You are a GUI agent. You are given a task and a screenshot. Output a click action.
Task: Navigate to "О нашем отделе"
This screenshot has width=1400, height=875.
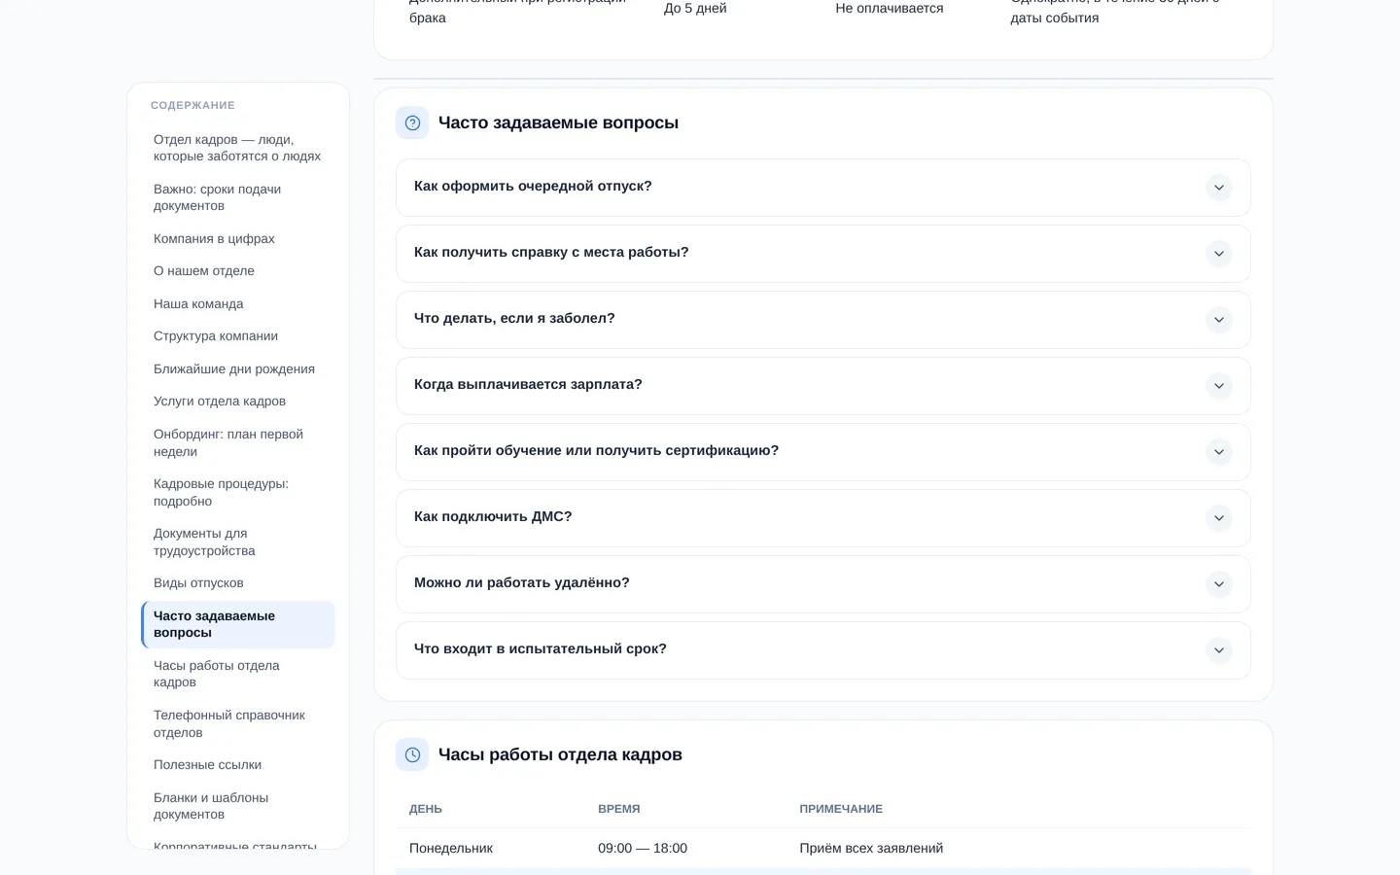point(238,271)
